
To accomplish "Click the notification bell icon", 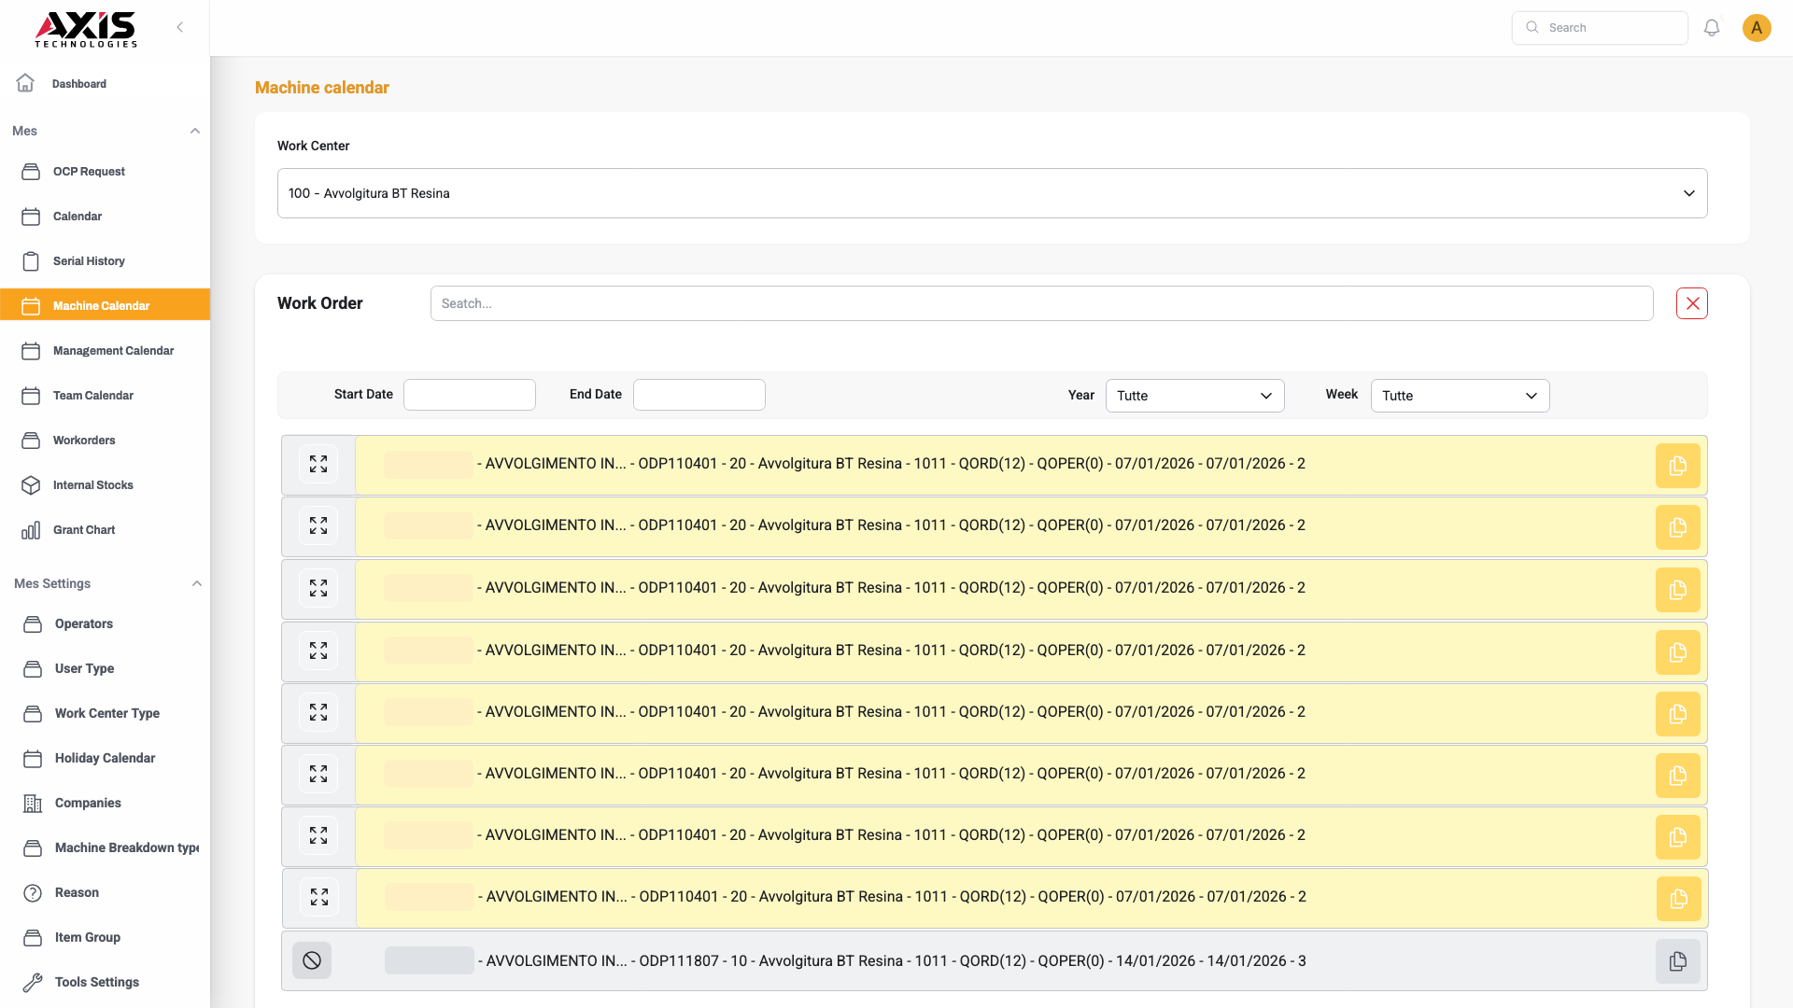I will point(1711,28).
